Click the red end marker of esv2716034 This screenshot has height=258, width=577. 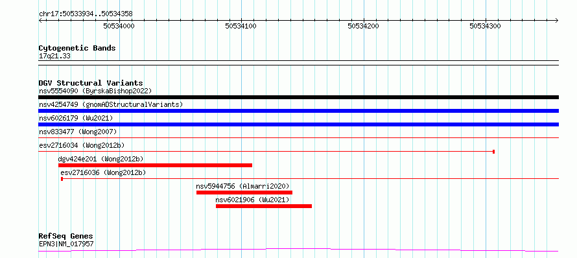(493, 152)
